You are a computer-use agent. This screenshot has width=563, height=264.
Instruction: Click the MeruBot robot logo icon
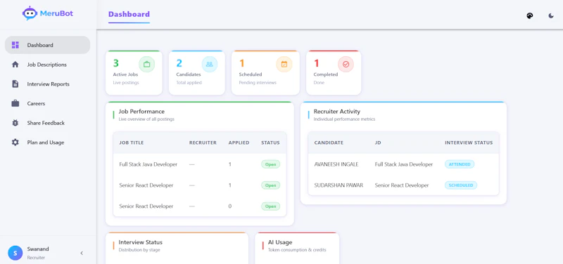click(x=30, y=13)
